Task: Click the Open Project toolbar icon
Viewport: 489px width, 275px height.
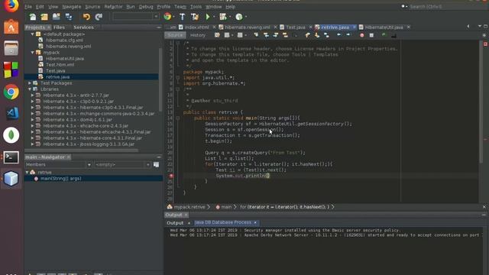Action: (56, 17)
